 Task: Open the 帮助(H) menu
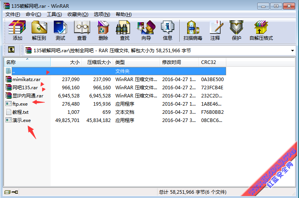(124, 14)
